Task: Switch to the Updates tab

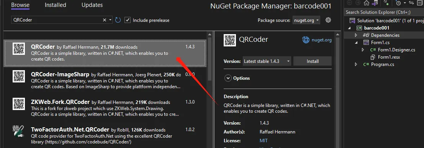Action: pyautogui.click(x=92, y=5)
